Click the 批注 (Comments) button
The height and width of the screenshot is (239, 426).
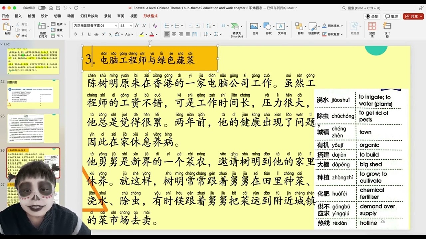(x=392, y=16)
